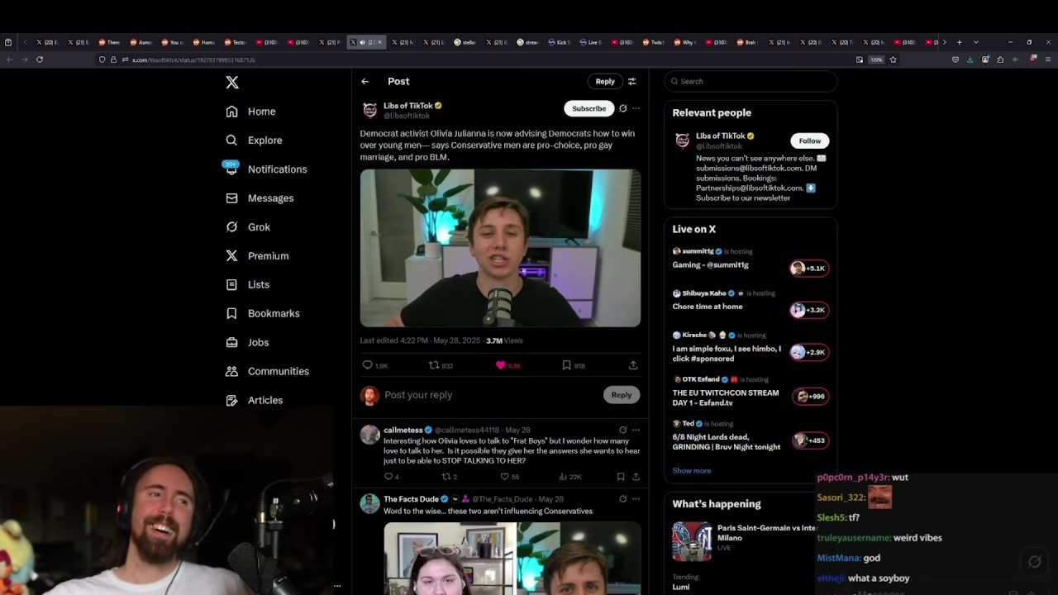View analytics on callmetess comment
This screenshot has width=1058, height=595.
pyautogui.click(x=563, y=476)
